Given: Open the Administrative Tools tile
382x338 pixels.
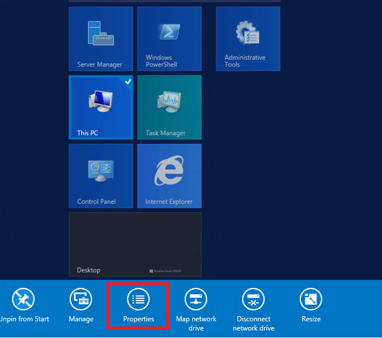Looking at the screenshot, I should (248, 39).
